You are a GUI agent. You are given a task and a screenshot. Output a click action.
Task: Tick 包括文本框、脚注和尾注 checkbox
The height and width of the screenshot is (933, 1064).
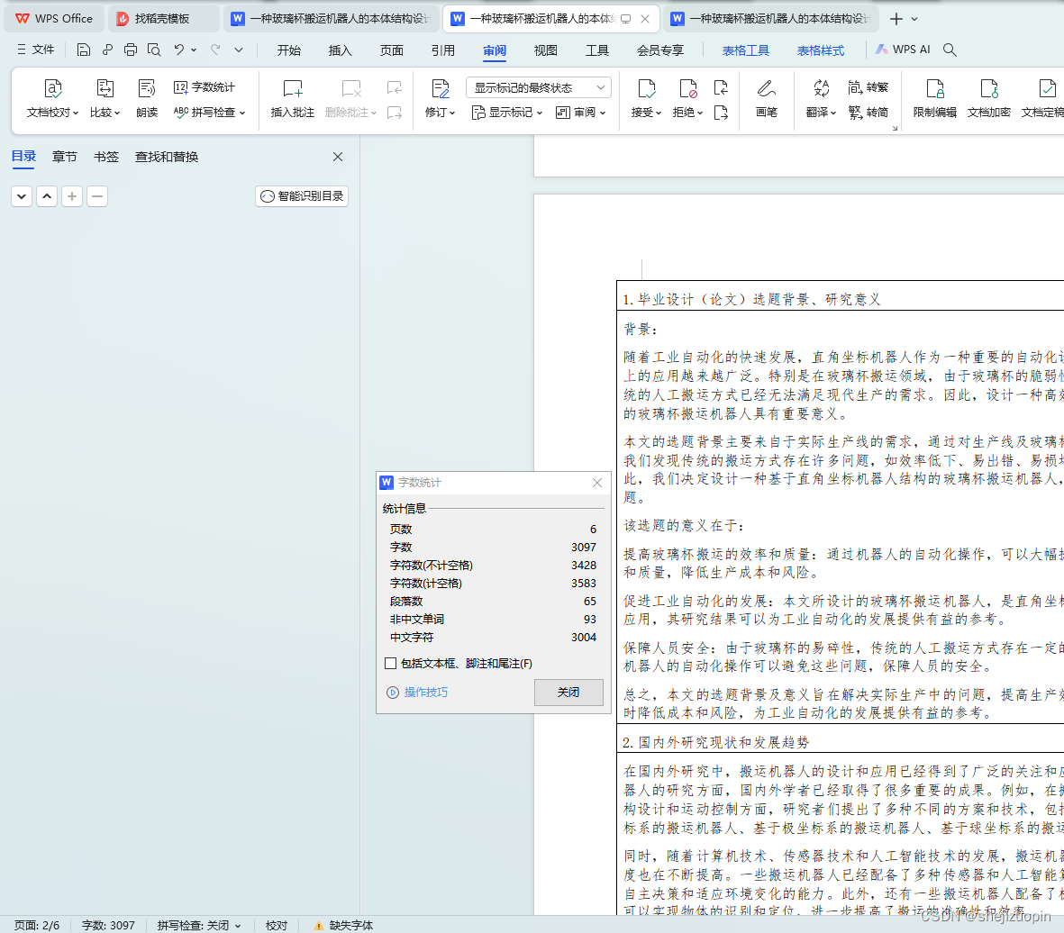(x=390, y=663)
